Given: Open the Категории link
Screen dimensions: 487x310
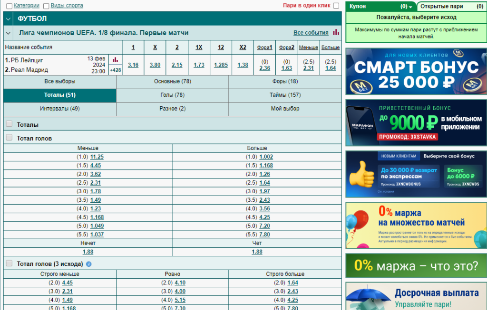Looking at the screenshot, I should pos(27,6).
